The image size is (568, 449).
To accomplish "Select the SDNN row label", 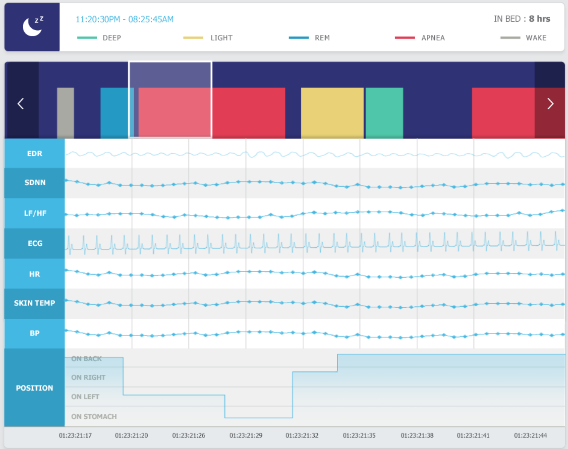I will pyautogui.click(x=34, y=183).
